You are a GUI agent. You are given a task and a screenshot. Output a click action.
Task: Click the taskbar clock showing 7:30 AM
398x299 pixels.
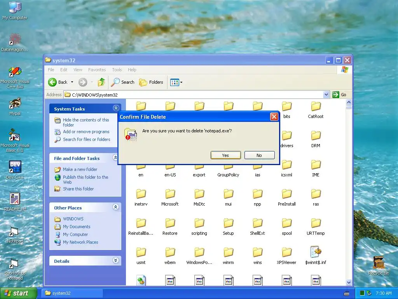(x=384, y=293)
